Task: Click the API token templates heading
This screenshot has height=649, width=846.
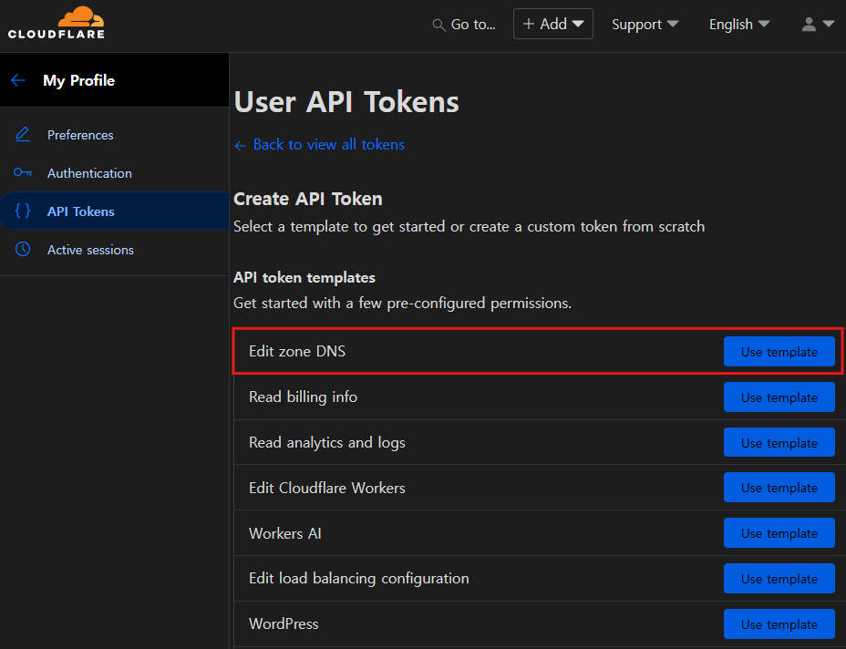Action: pos(304,277)
